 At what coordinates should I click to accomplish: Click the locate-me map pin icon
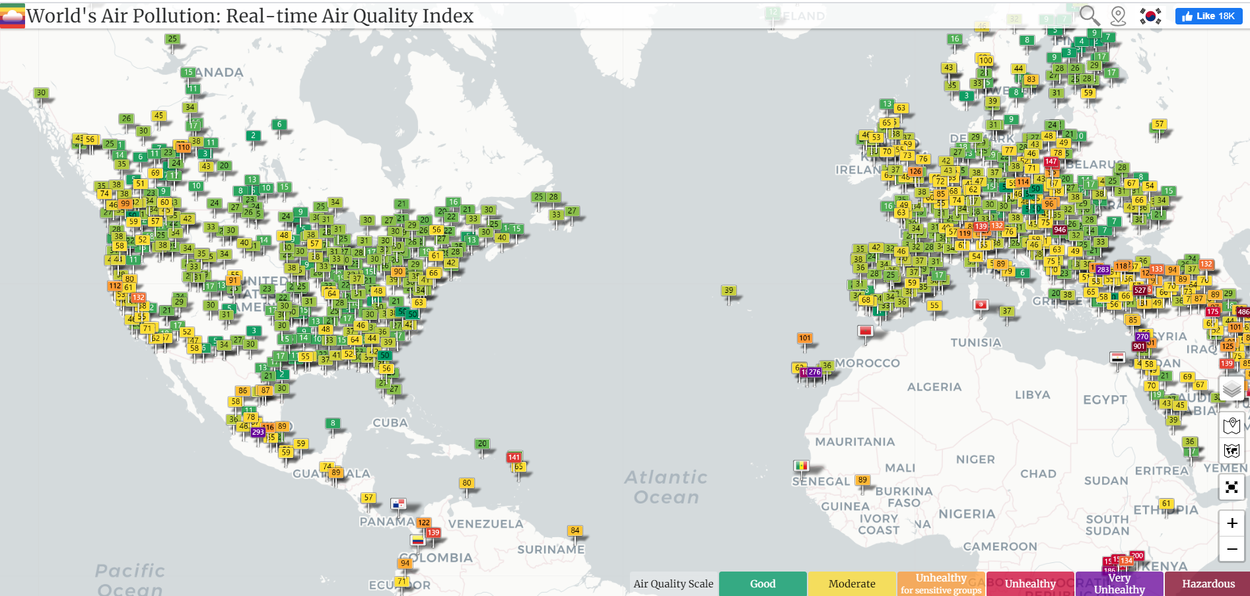click(x=1118, y=16)
